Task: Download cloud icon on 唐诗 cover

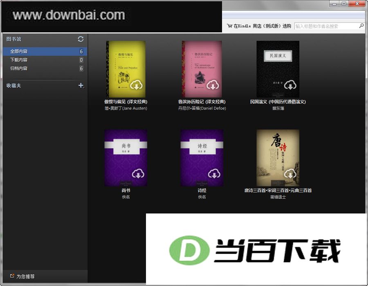Action: [290, 174]
